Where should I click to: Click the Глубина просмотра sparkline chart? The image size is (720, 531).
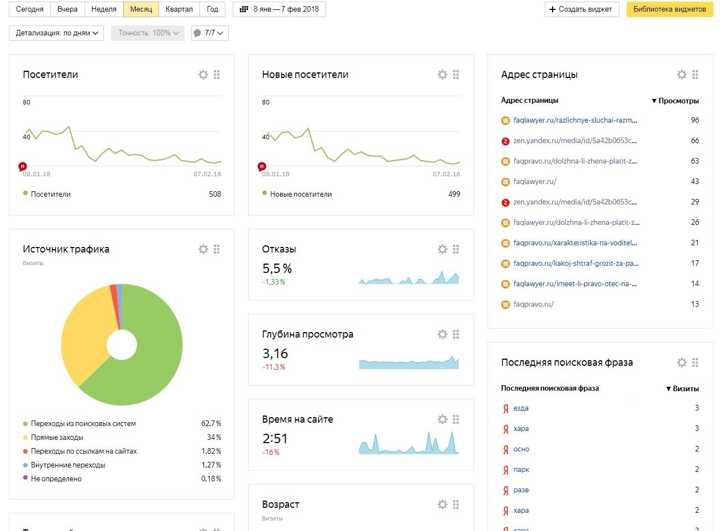(409, 362)
